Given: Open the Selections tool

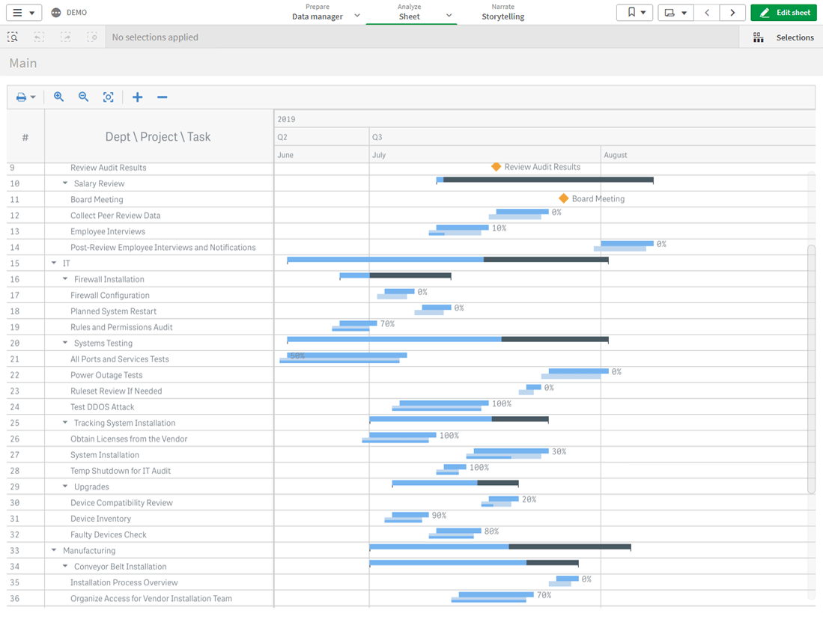Looking at the screenshot, I should (x=783, y=37).
